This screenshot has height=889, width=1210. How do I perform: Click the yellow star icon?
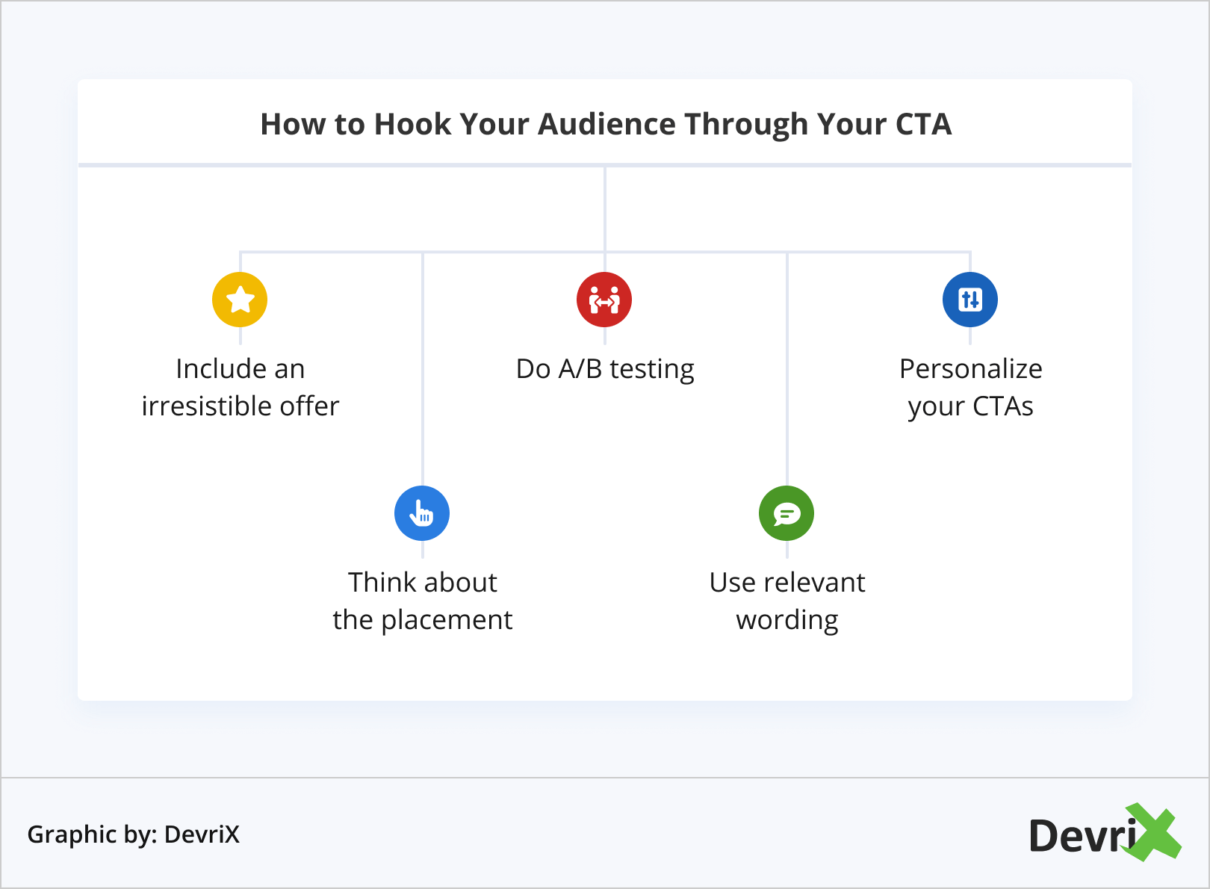tap(240, 300)
